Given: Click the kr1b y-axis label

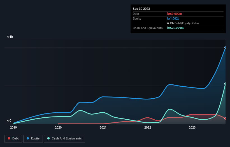Looking at the screenshot, I should [10, 37].
